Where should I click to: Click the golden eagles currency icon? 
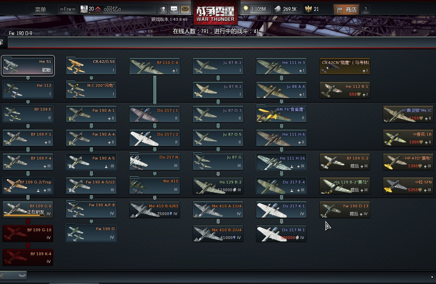tap(309, 9)
